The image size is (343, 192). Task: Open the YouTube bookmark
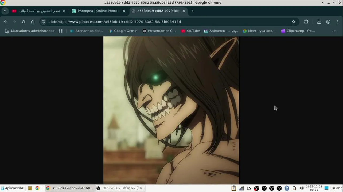tap(190, 31)
